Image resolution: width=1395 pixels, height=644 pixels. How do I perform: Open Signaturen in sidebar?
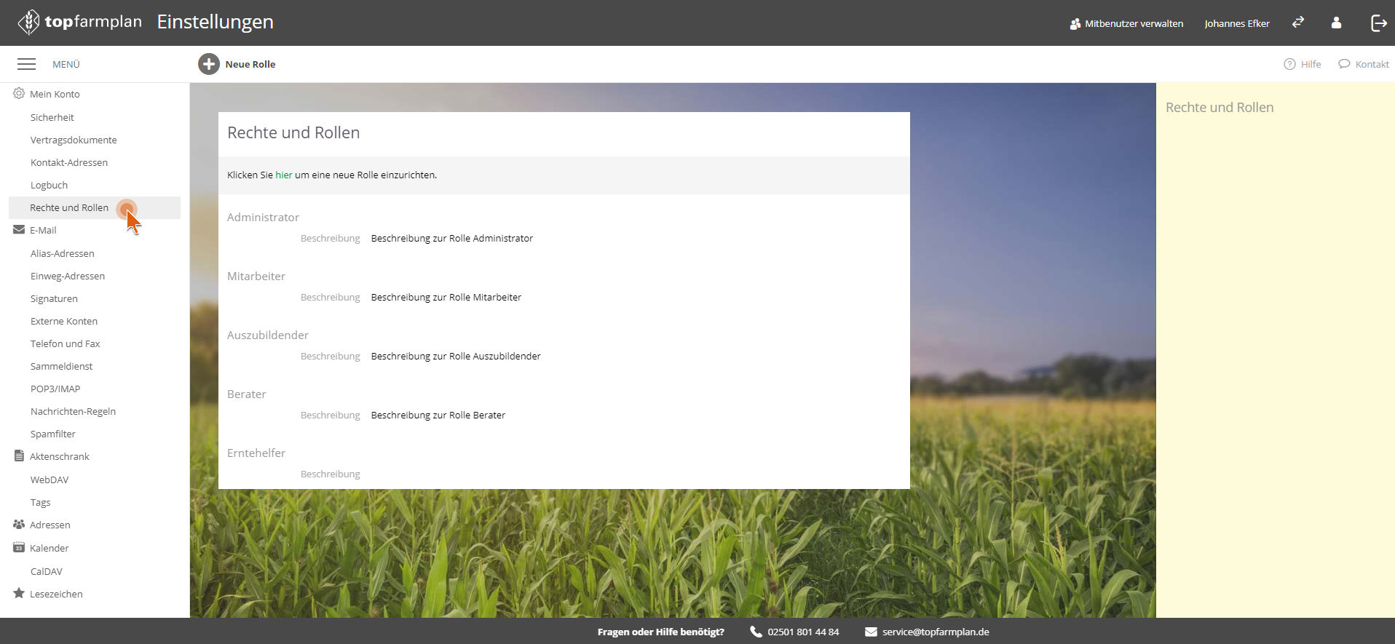click(54, 298)
